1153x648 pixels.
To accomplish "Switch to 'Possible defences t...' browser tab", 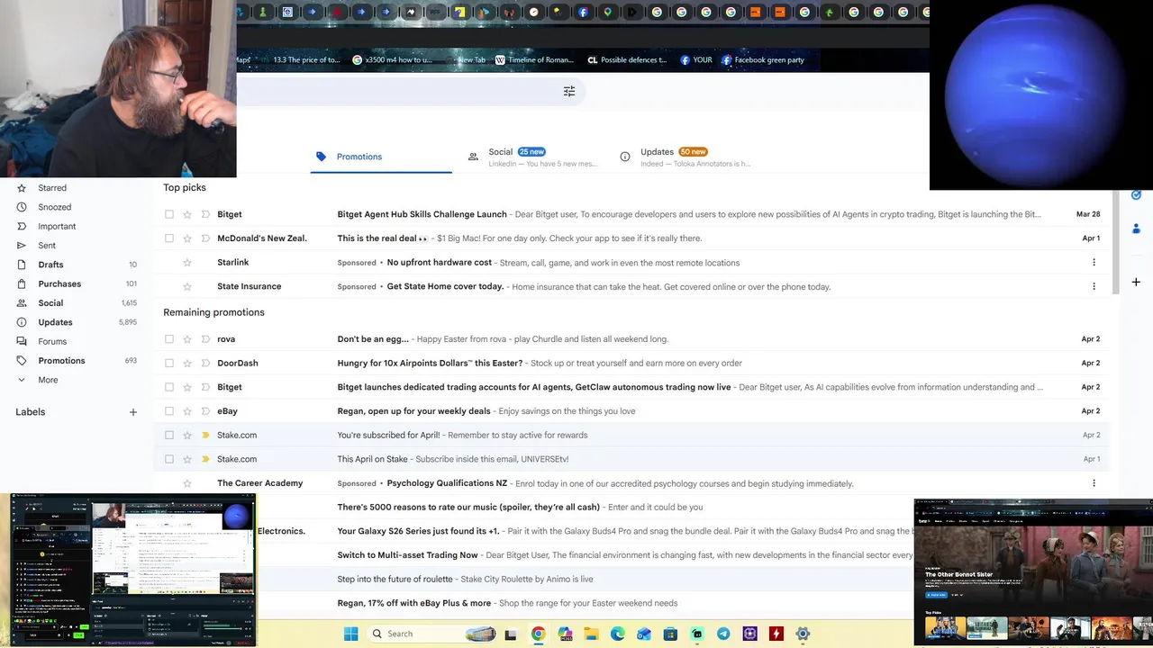I will pos(627,60).
